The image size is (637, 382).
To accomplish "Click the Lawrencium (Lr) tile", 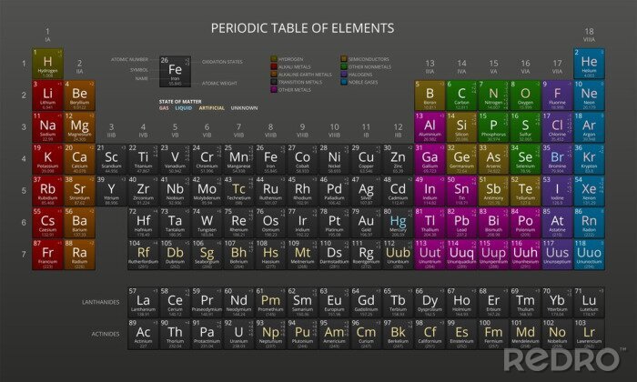I will point(589,334).
